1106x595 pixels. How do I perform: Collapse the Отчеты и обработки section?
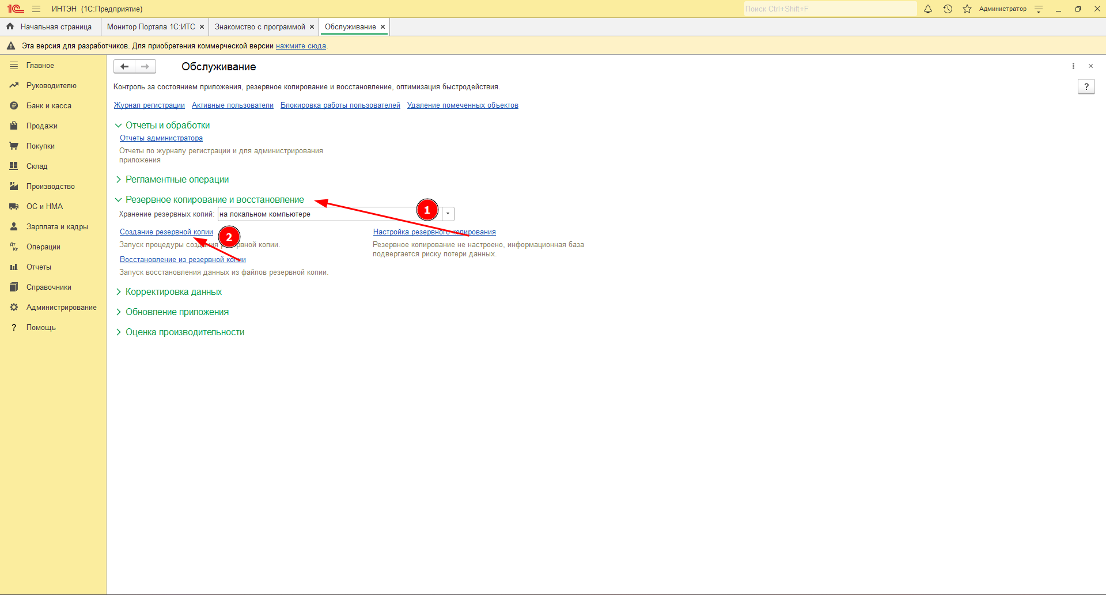(118, 126)
